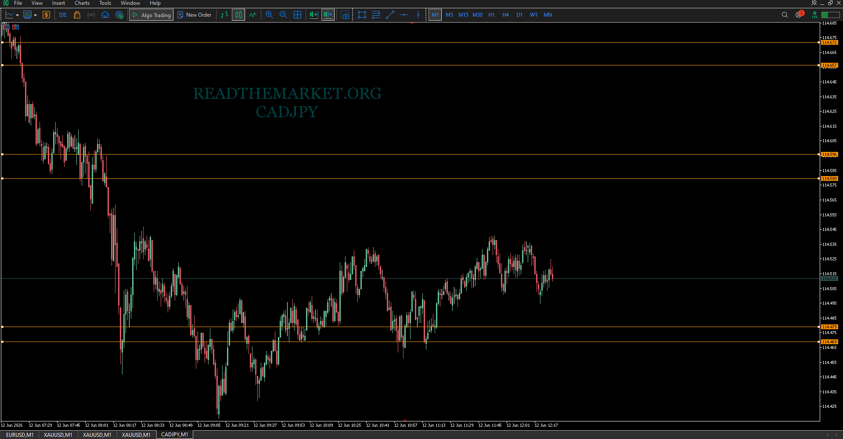Switch to the H4 timeframe

[x=505, y=15]
